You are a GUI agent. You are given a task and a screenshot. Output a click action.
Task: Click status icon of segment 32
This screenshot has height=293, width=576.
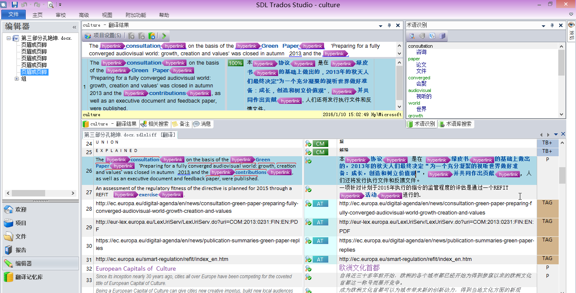click(308, 269)
